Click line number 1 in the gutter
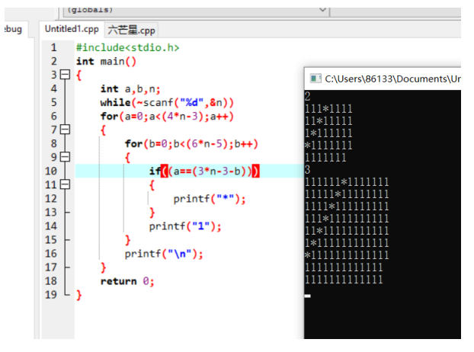This screenshot has height=352, width=474. (x=54, y=47)
